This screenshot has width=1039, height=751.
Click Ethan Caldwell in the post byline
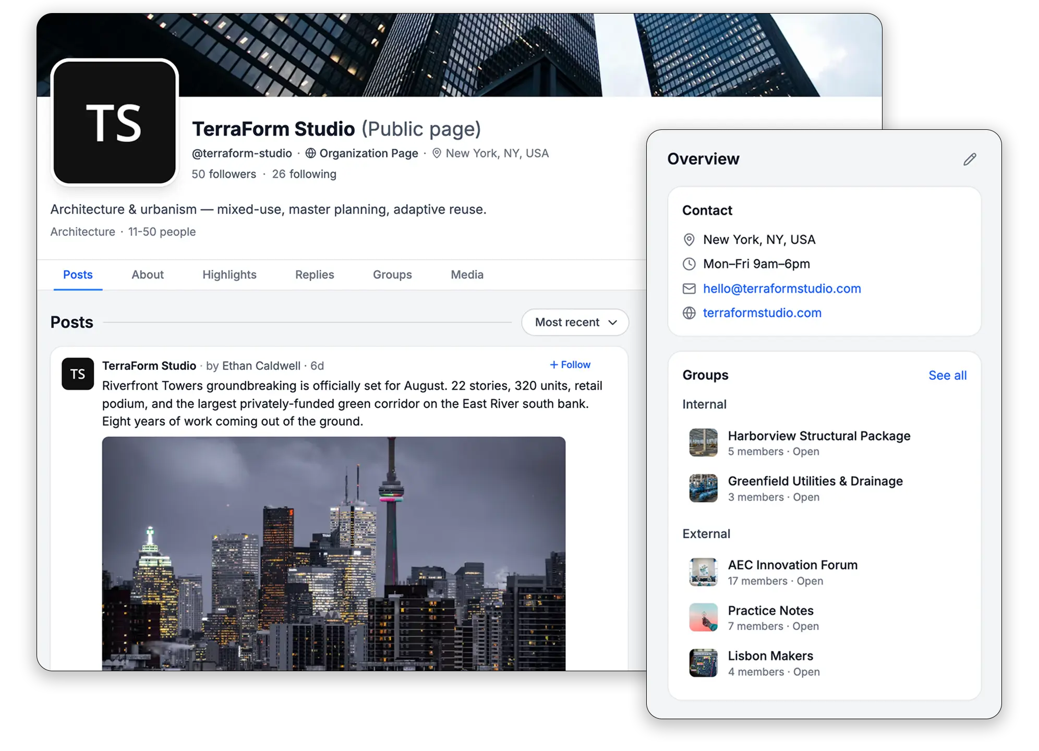point(261,366)
